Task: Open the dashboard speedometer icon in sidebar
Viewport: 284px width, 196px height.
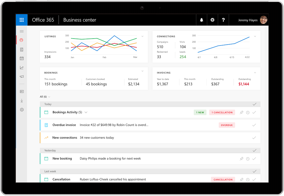Action: [22, 40]
